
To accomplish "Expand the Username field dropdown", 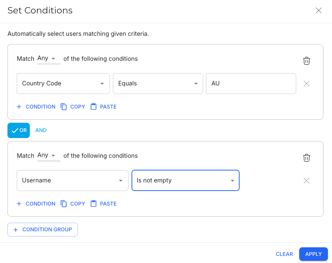I will [x=73, y=181].
